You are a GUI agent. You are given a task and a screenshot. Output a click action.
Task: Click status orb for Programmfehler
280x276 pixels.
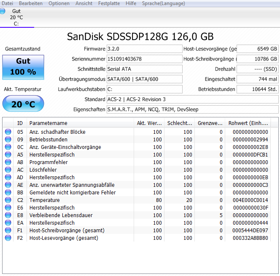click(x=8, y=162)
